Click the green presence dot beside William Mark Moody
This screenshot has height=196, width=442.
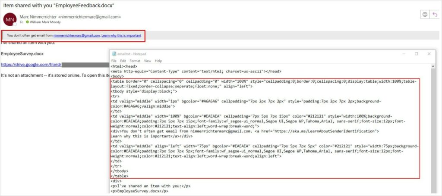tap(27, 22)
